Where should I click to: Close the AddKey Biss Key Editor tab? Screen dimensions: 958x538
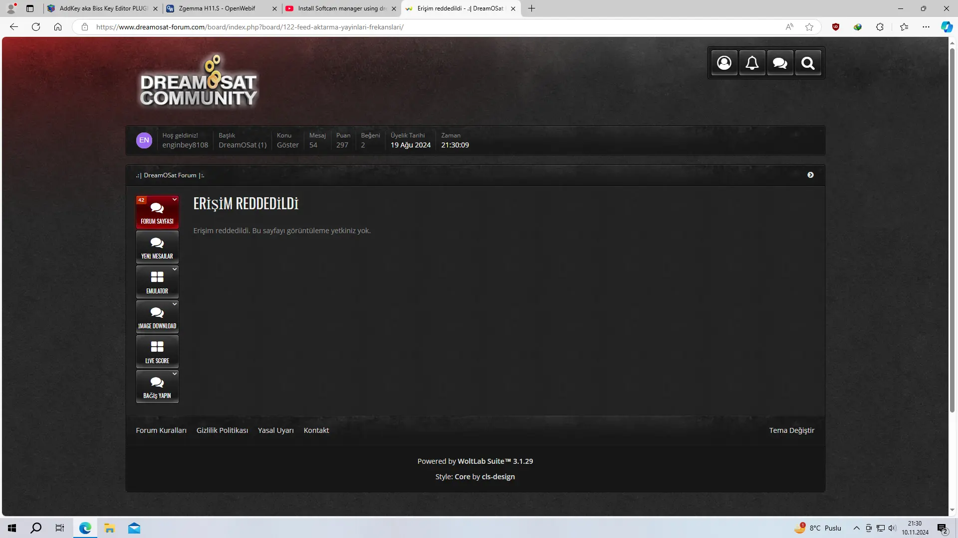point(155,8)
